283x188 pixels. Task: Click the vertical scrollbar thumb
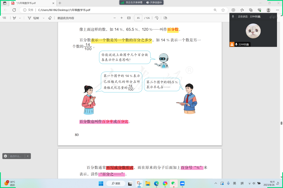point(281,123)
